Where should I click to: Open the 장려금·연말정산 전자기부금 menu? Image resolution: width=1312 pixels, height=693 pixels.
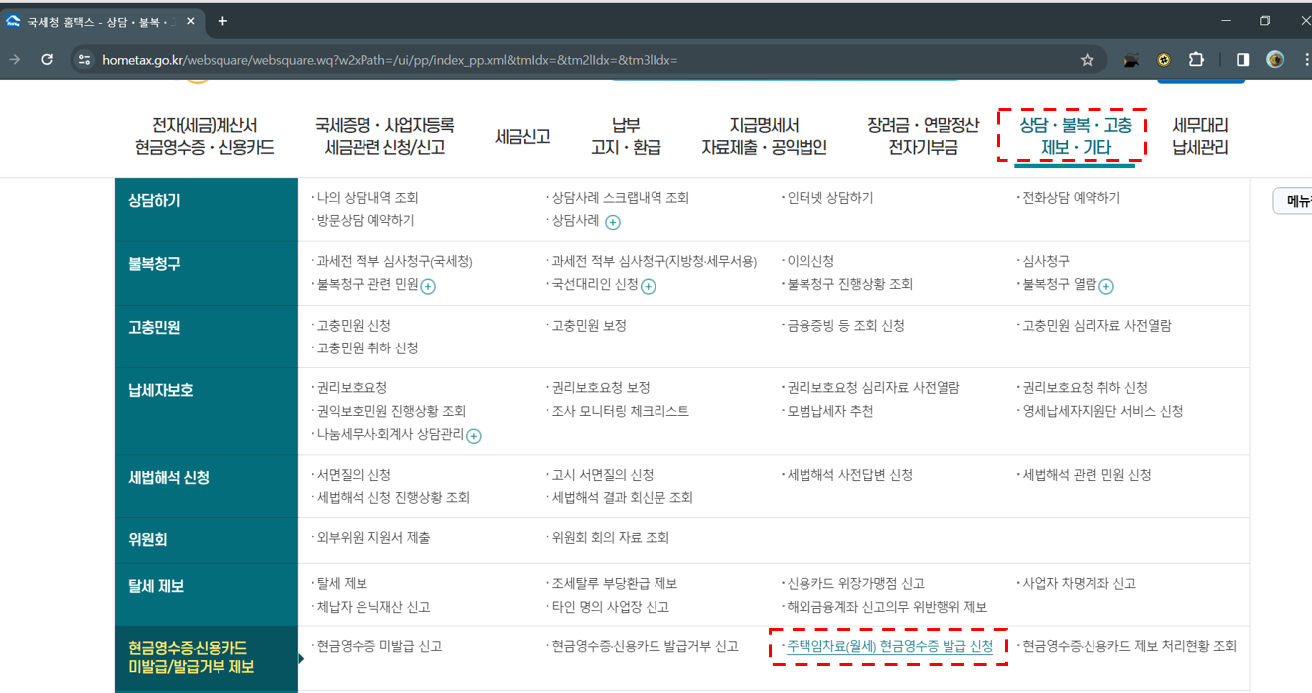tap(923, 134)
